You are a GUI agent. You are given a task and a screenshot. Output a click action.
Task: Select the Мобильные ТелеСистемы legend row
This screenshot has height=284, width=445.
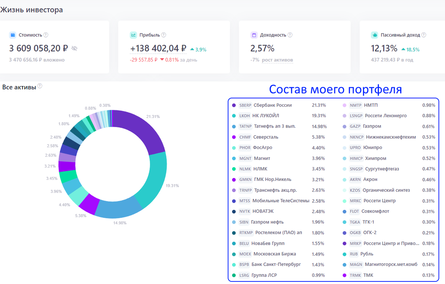[278, 201]
